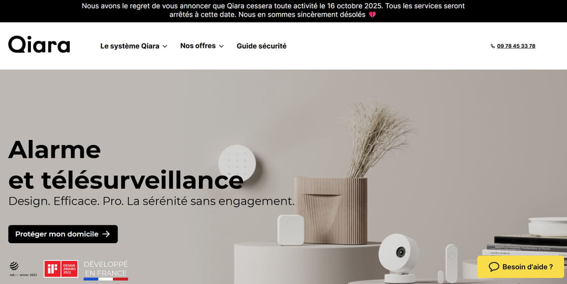Click the Alarme et télésurveillance heading
This screenshot has width=567, height=284.
click(126, 165)
